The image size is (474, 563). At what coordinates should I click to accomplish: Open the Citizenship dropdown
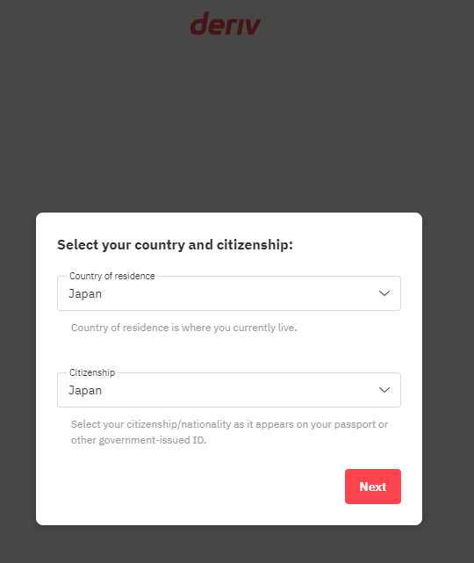[x=229, y=390]
